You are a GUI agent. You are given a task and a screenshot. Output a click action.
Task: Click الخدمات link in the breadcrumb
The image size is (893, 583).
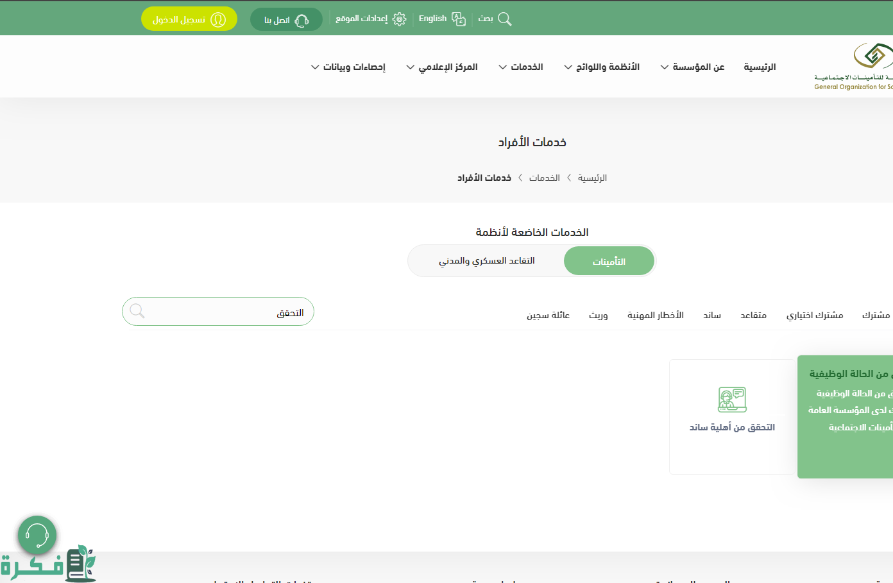click(x=544, y=178)
